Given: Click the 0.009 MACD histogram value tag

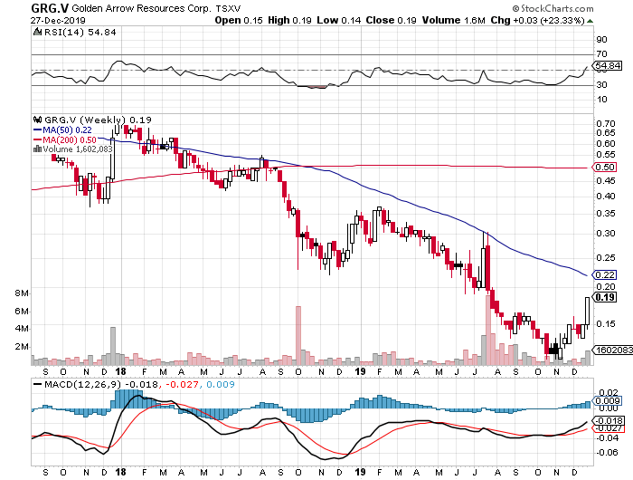Looking at the screenshot, I should pos(608,400).
